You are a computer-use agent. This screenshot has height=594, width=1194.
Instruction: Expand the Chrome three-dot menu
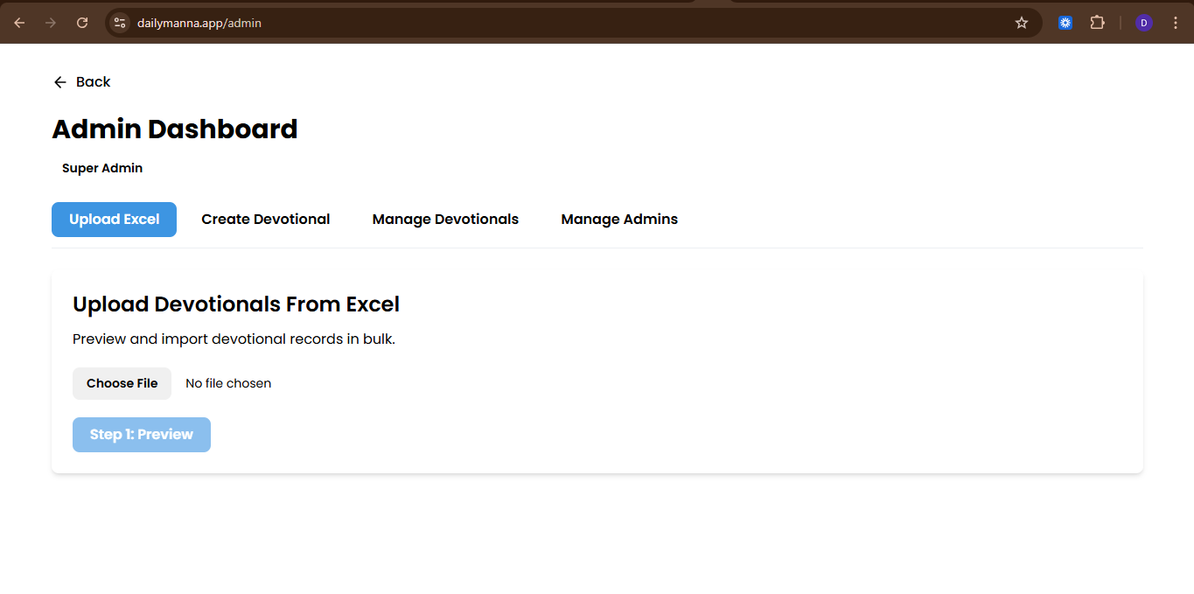click(x=1175, y=23)
